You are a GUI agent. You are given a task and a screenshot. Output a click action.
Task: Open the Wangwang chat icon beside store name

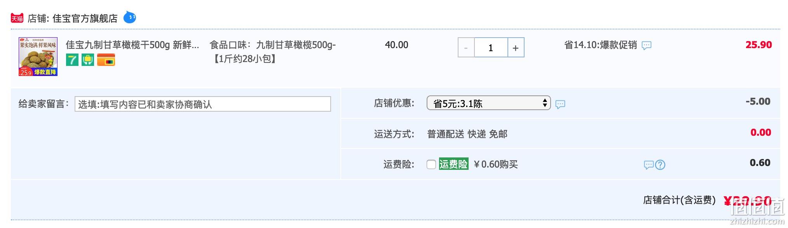130,17
